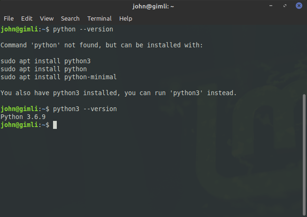The width and height of the screenshot is (307, 217).
Task: Click the 'sudo apt install python-minimal' line
Action: [59, 77]
